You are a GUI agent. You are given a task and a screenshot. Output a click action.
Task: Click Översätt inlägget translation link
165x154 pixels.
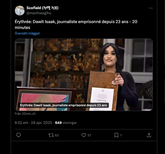(x=27, y=33)
